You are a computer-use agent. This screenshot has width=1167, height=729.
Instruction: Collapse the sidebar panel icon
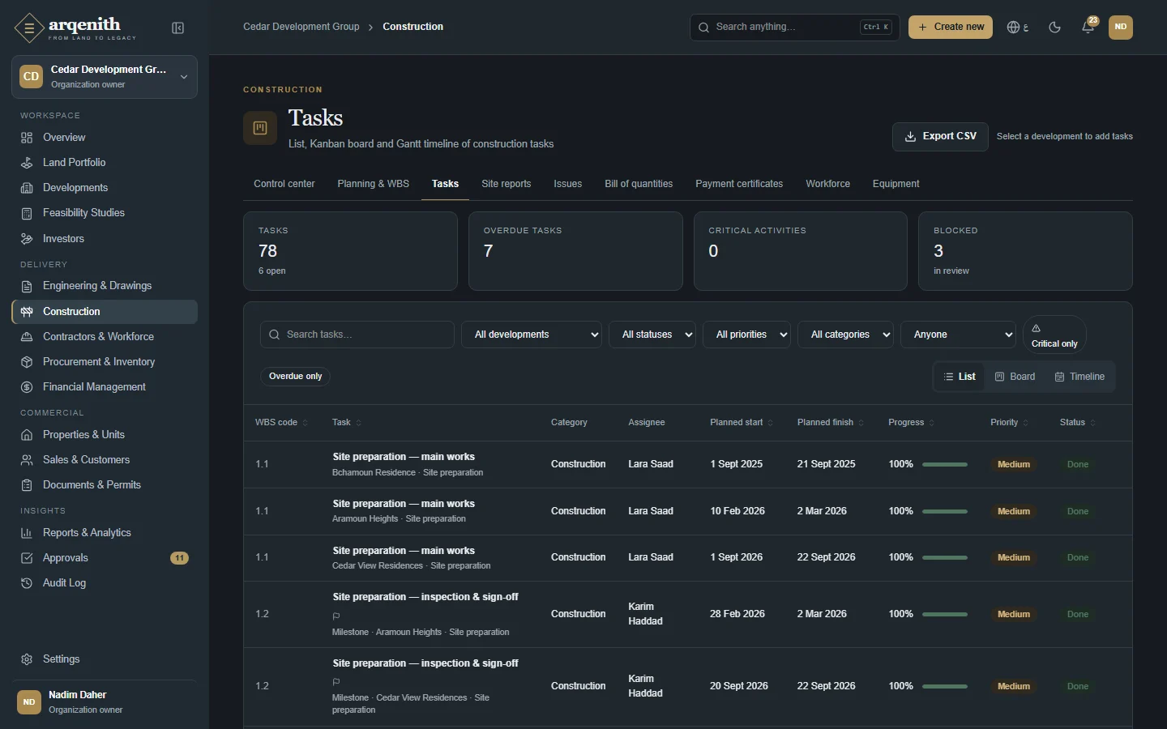178,28
